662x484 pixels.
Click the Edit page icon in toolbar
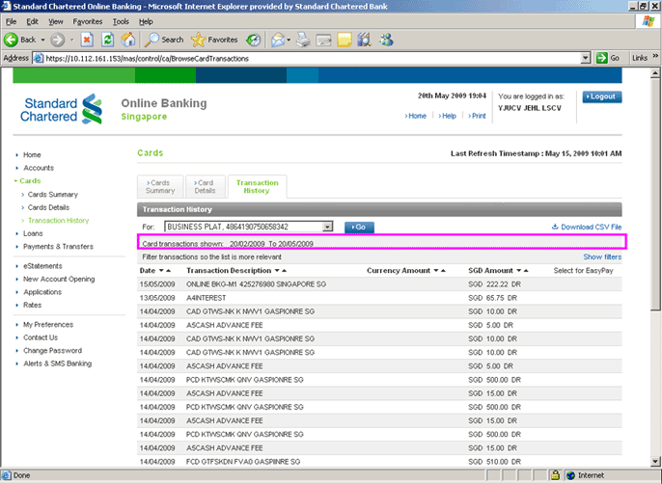pyautogui.click(x=324, y=40)
